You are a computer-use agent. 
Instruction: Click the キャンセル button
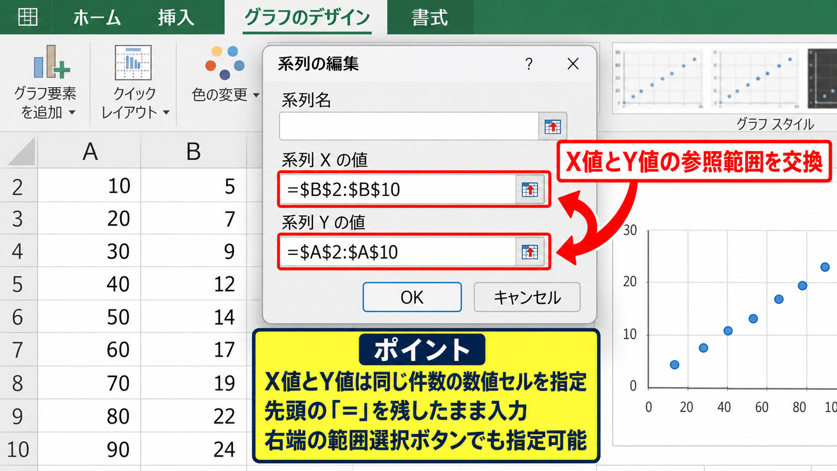tap(527, 297)
